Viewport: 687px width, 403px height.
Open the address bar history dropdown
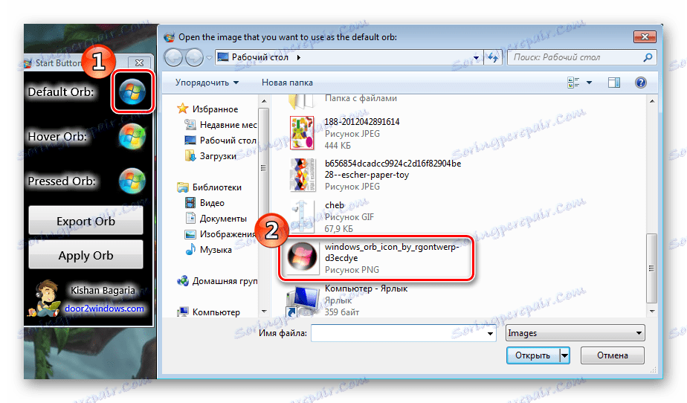pos(477,57)
